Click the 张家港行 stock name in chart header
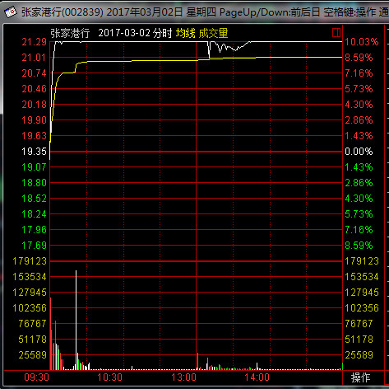This screenshot has width=389, height=389. pyautogui.click(x=70, y=33)
